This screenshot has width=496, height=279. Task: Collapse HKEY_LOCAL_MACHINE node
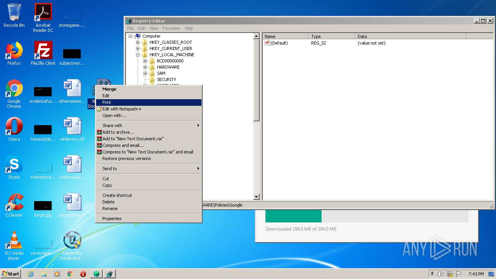click(138, 55)
